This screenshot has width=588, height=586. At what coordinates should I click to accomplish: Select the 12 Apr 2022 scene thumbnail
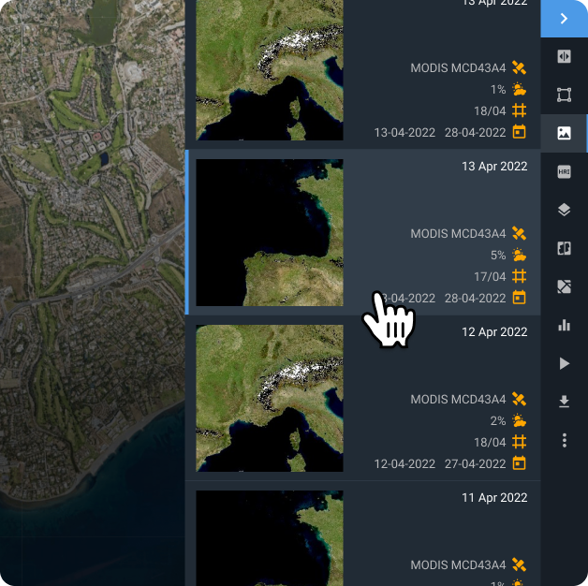[x=270, y=398]
